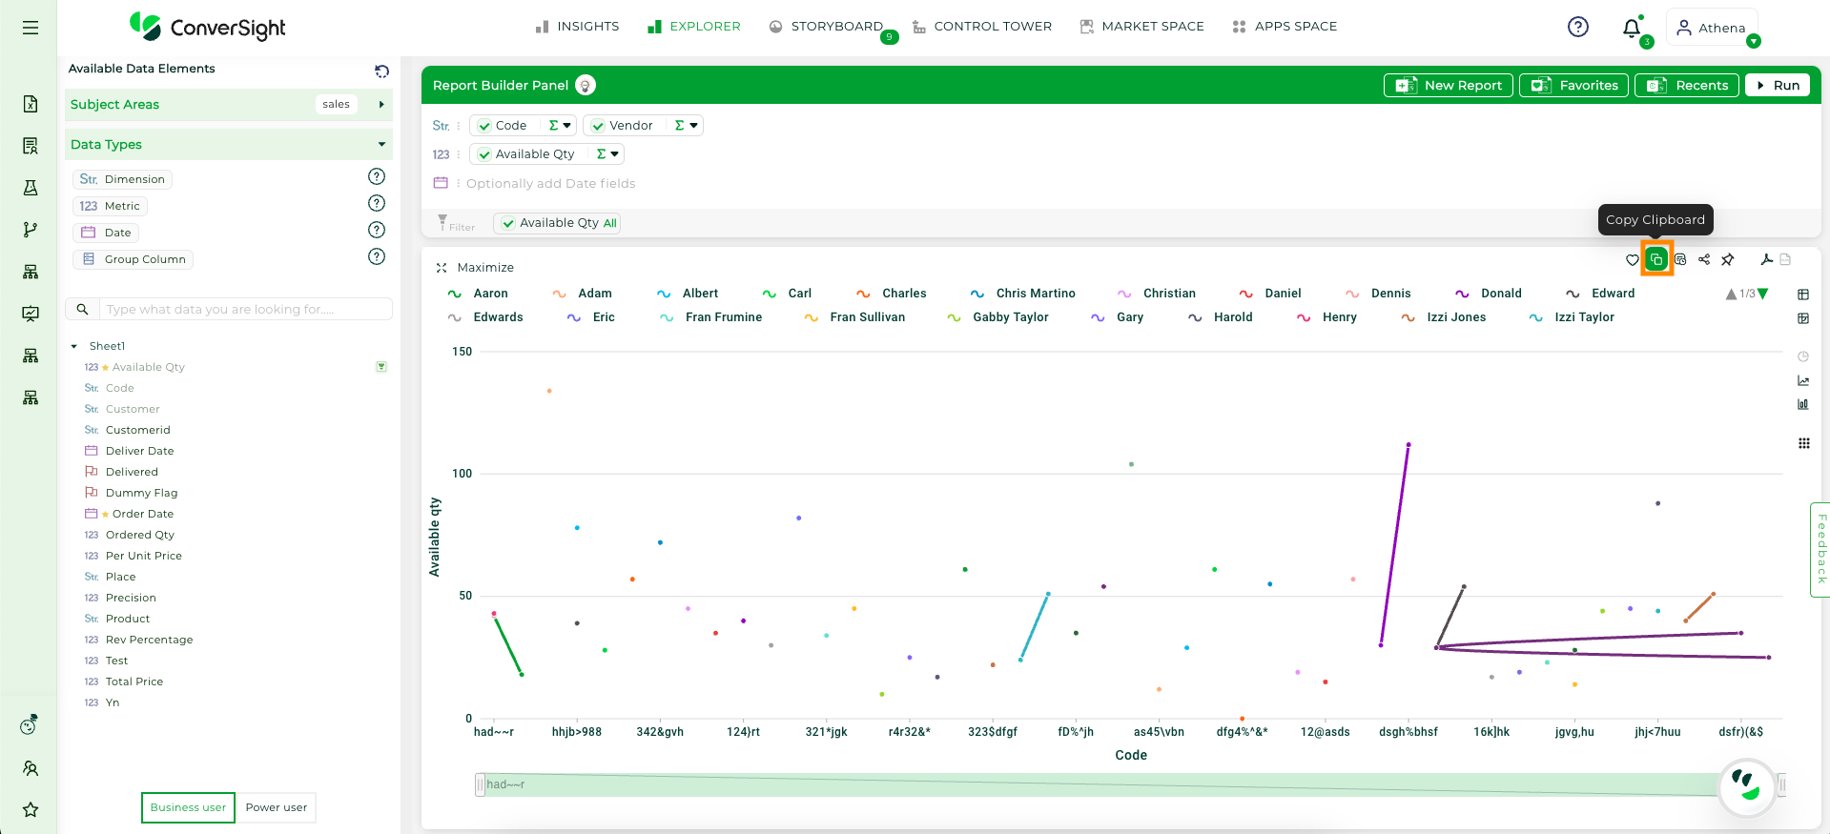
Task: Copy the chart to clipboard
Action: point(1656,259)
